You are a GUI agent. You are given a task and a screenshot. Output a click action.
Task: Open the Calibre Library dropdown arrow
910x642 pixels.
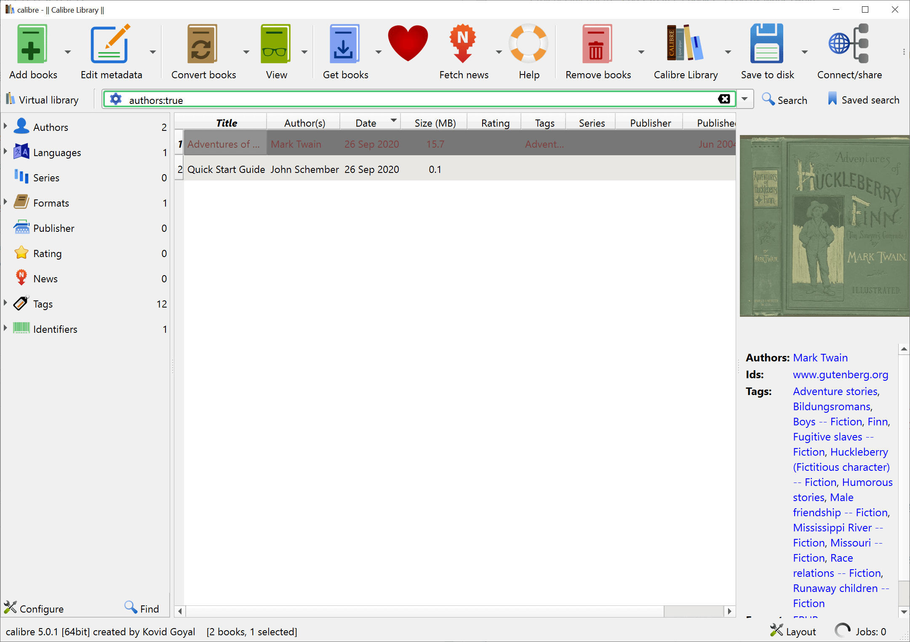pos(728,52)
